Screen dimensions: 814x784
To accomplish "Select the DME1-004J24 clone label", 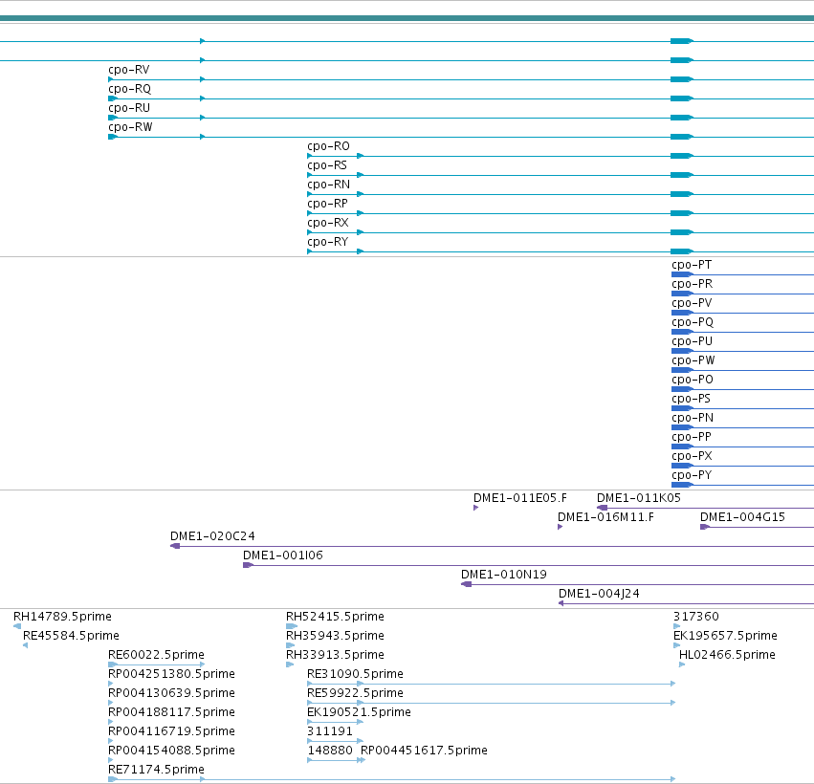I will (599, 594).
